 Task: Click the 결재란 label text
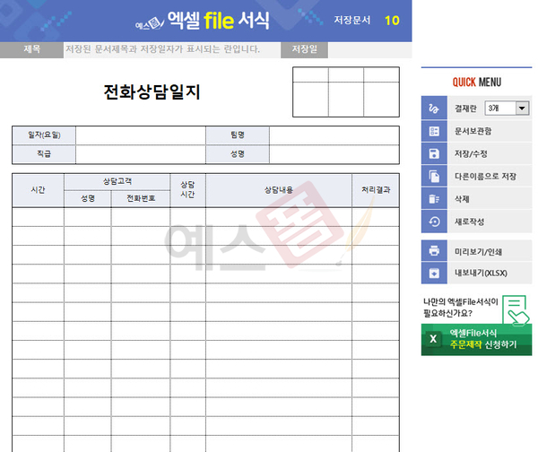[465, 109]
